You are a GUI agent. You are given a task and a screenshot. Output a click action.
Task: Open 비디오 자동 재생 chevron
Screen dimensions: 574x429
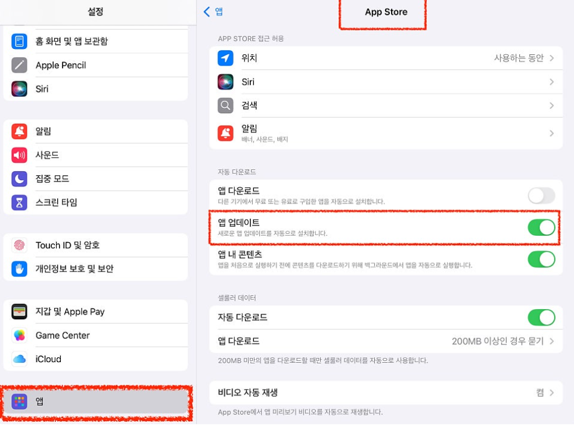tap(552, 393)
